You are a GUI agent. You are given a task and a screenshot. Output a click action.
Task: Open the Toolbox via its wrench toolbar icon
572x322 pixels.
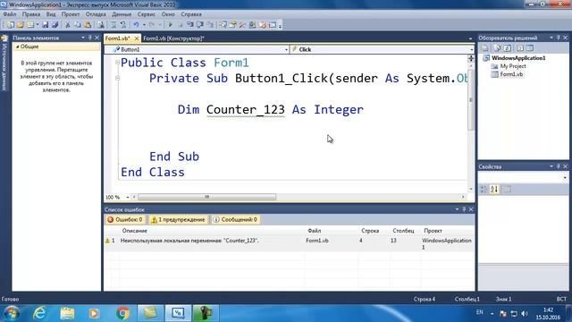[242, 25]
